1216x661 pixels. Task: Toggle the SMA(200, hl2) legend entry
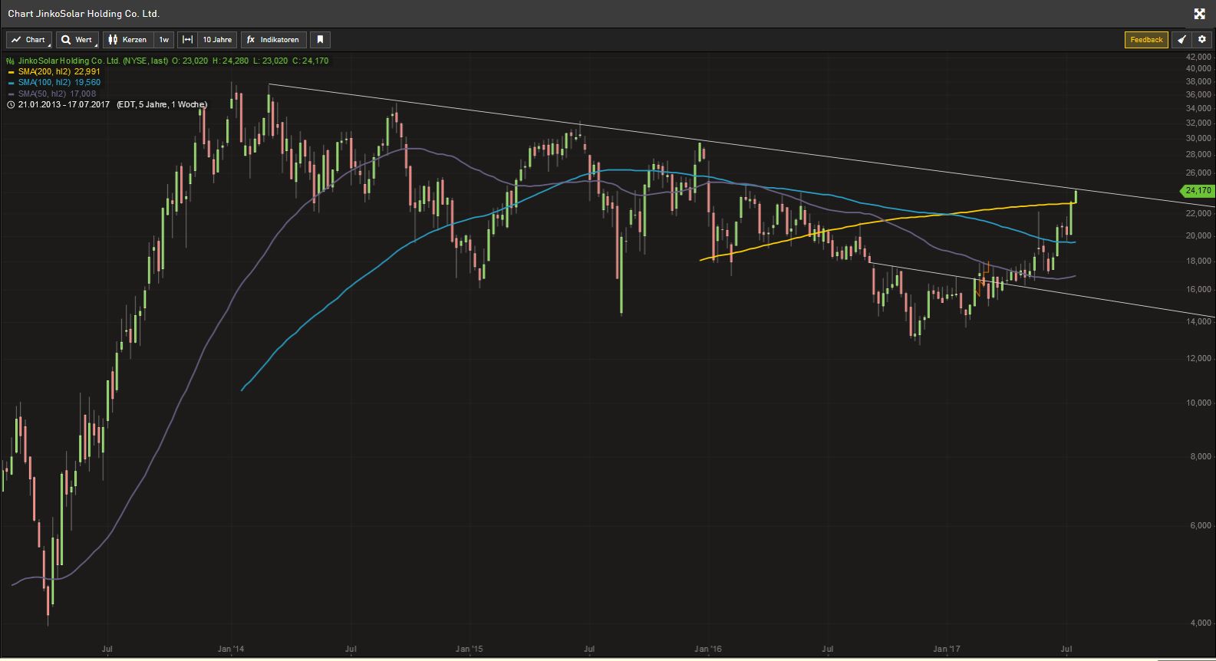(58, 71)
